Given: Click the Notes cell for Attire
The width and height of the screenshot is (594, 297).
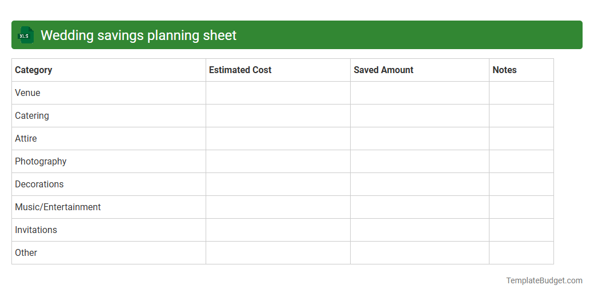Looking at the screenshot, I should tap(521, 139).
